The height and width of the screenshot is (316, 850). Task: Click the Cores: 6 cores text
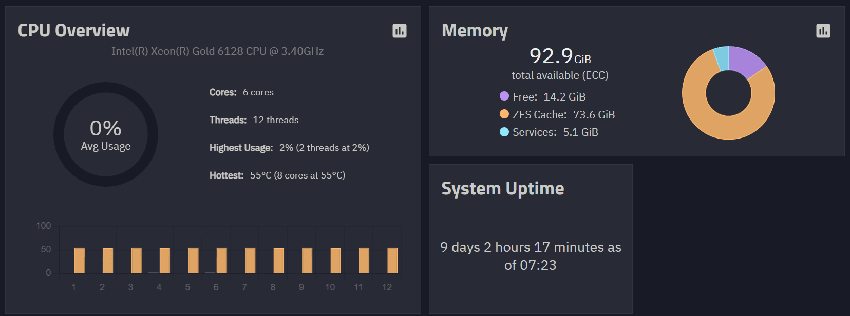coord(241,92)
